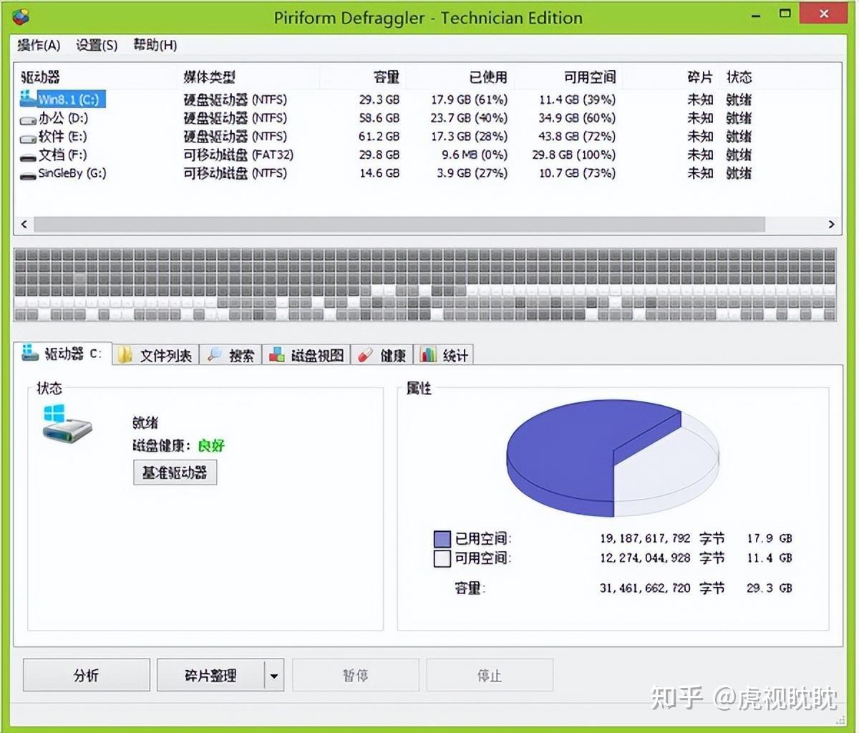
Task: Click the 办公 (D:) hard drive icon
Action: (26, 119)
